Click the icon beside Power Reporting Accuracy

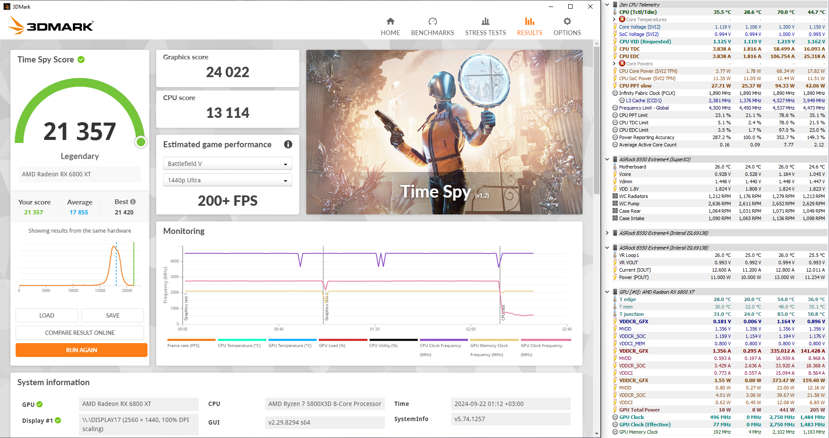(x=615, y=137)
